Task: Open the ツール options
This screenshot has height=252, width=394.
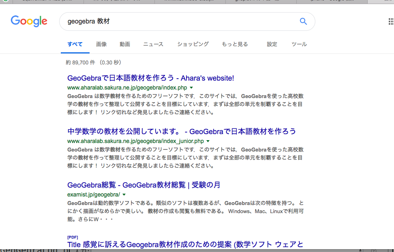Action: click(x=299, y=44)
